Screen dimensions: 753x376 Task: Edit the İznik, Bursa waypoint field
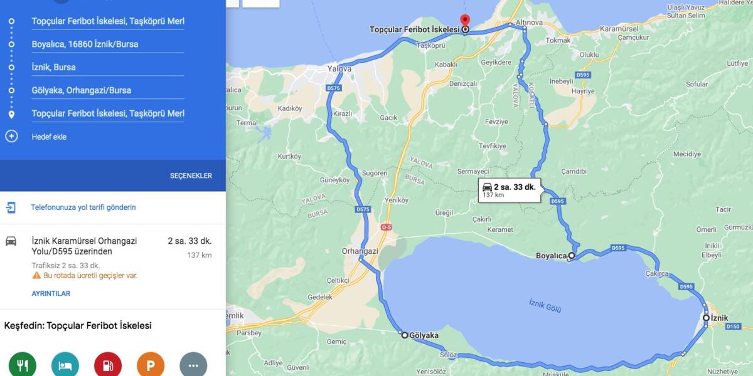[108, 68]
